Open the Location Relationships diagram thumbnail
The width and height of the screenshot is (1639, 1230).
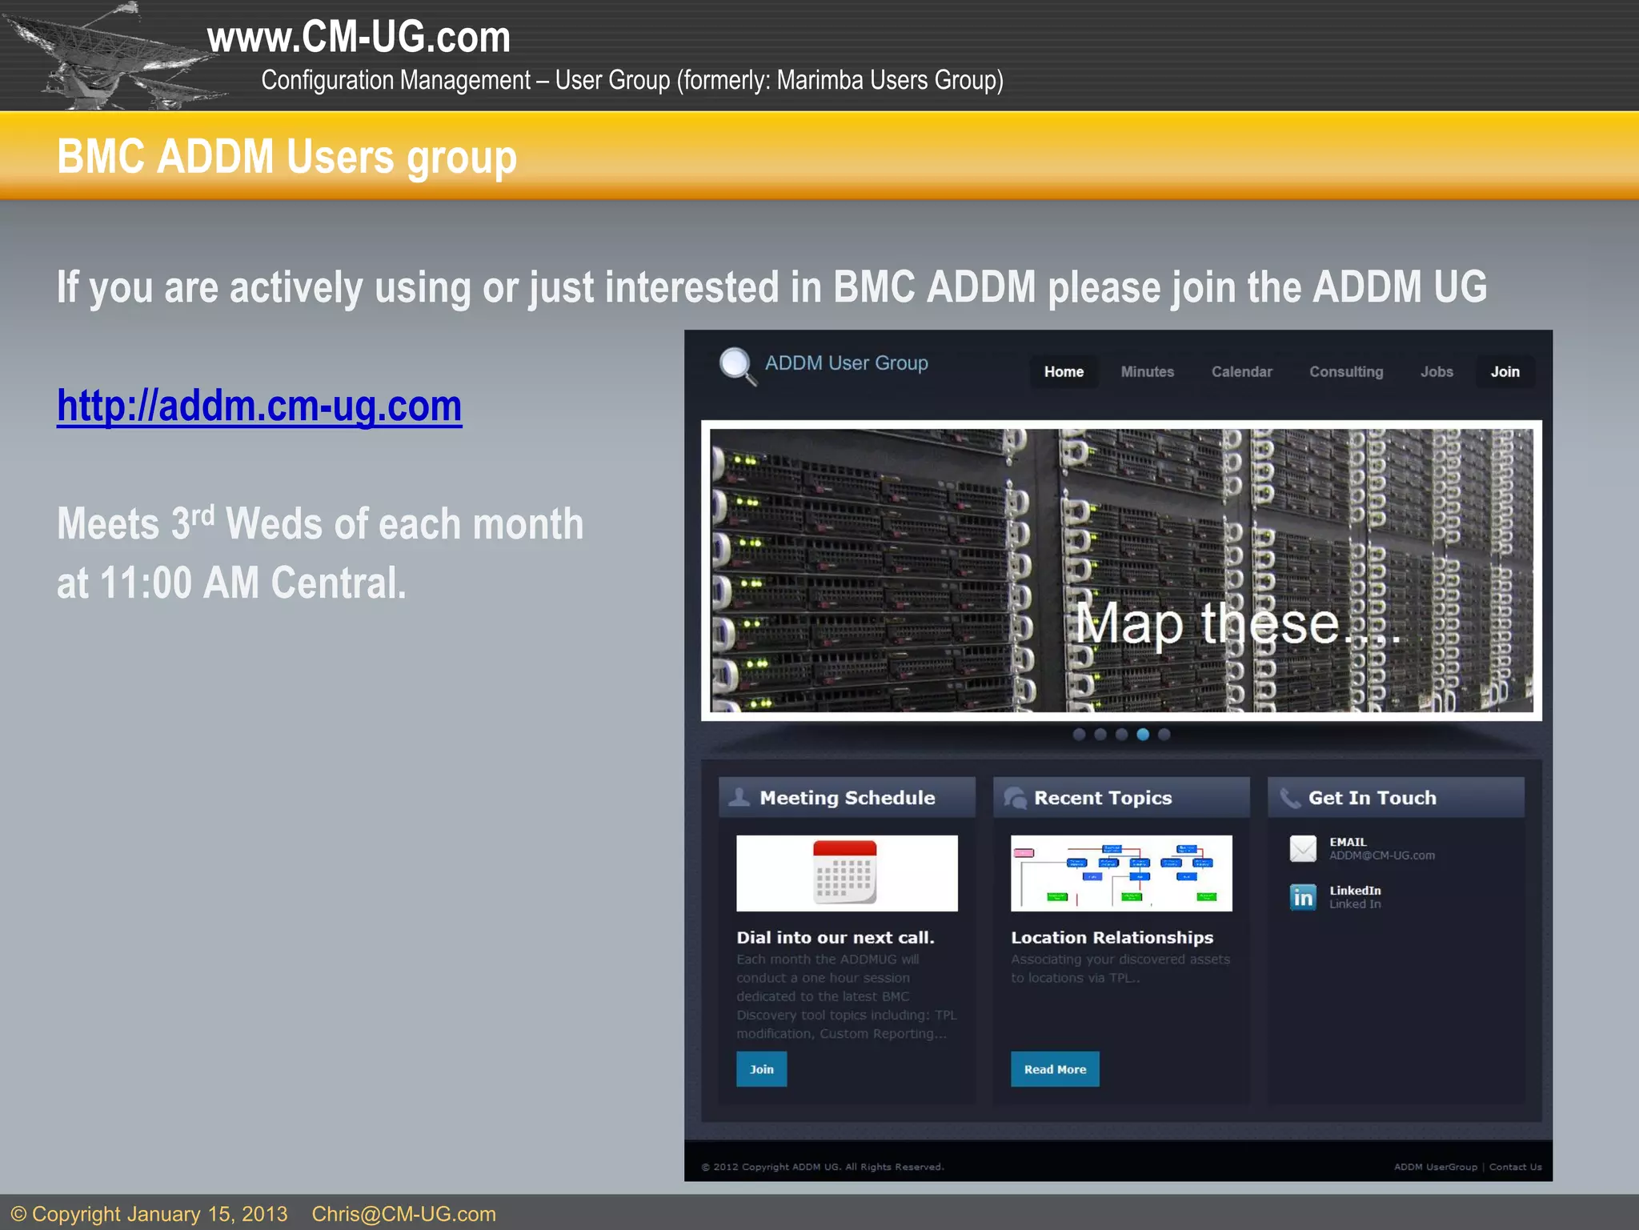[x=1121, y=873]
